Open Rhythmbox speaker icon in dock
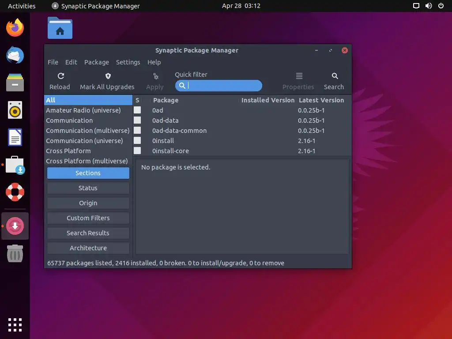 pos(15,110)
